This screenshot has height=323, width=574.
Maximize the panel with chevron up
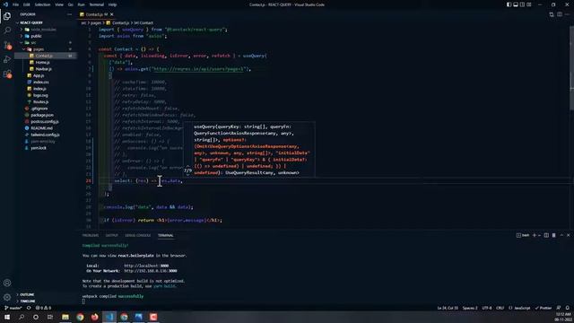click(x=561, y=235)
